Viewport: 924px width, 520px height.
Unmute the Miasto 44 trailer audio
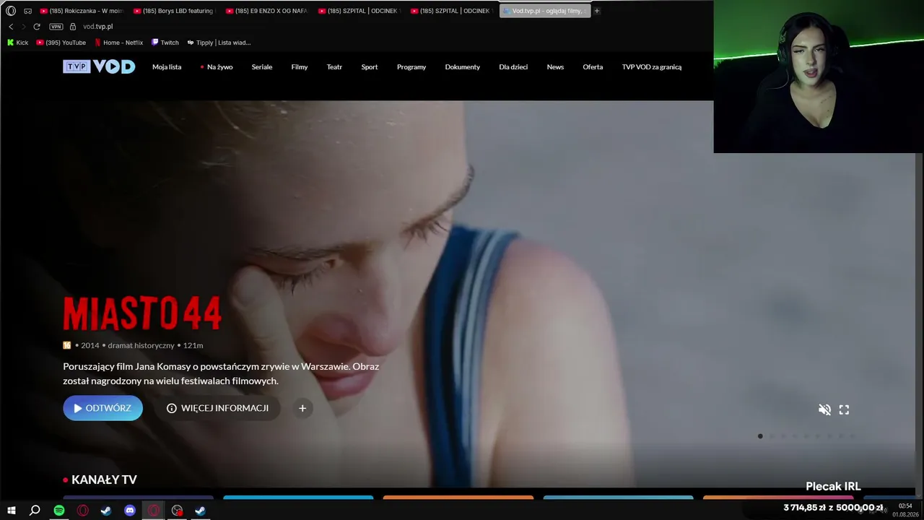coord(824,409)
